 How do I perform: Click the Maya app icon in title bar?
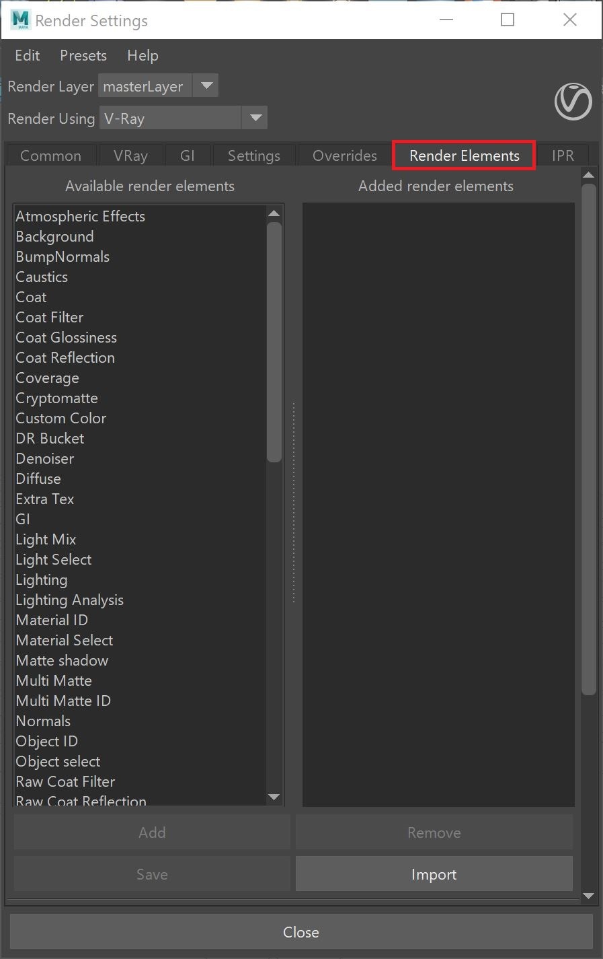tap(20, 20)
